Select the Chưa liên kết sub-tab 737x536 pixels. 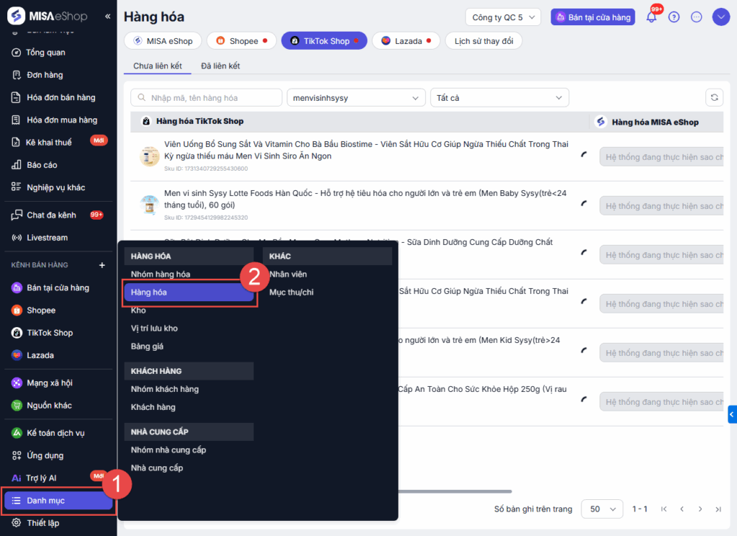[x=158, y=66]
